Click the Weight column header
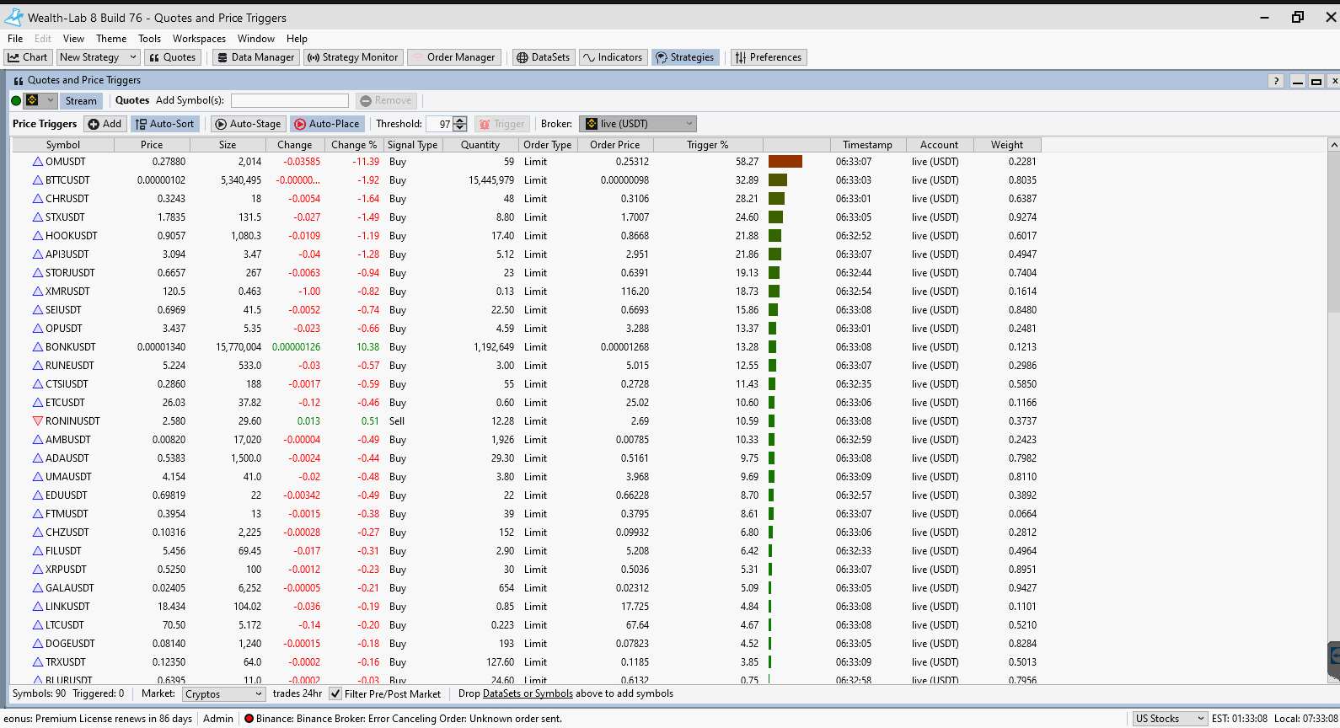1340x728 pixels. [x=1007, y=145]
